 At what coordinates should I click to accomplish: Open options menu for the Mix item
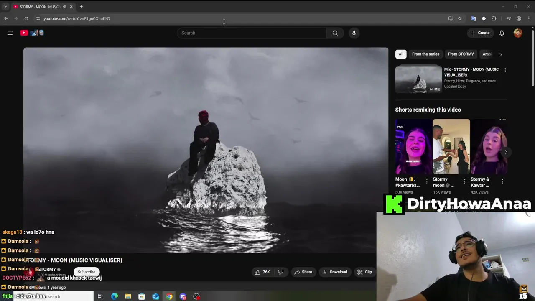point(505,70)
